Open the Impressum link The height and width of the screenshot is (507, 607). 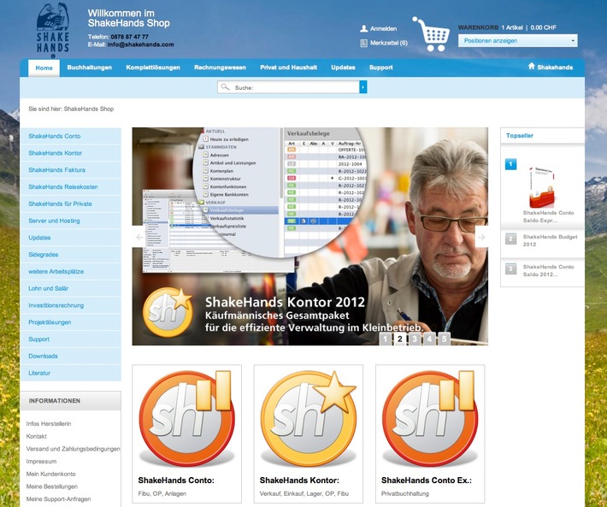(41, 462)
